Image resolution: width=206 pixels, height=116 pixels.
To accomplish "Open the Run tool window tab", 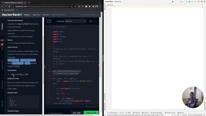I will [x=122, y=113].
